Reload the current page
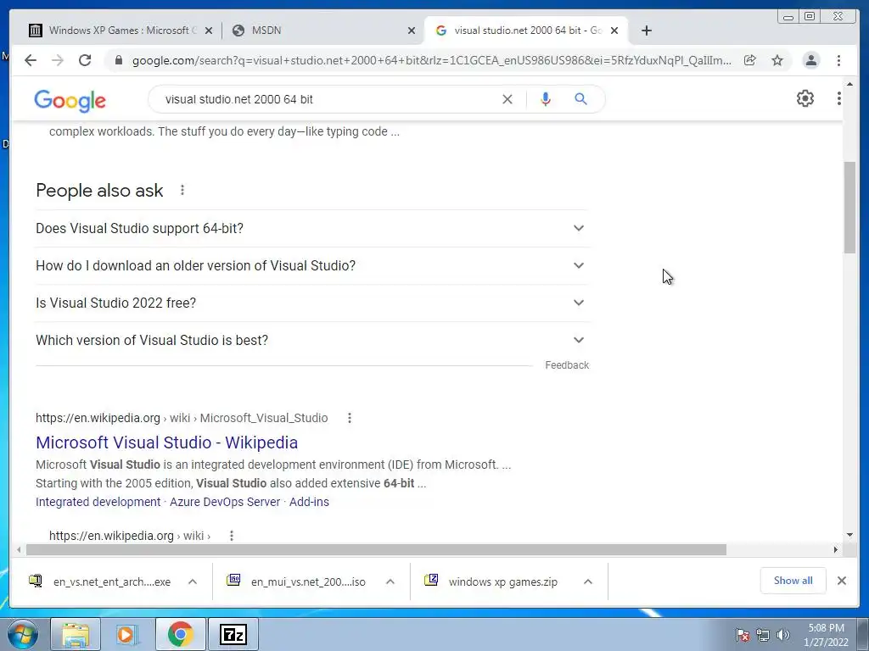Screen dimensions: 869x651 tap(85, 60)
